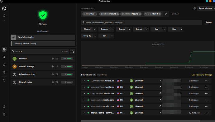Remove the Direction: inbound filter tag
The height and width of the screenshot is (122, 215).
pyautogui.click(x=118, y=14)
